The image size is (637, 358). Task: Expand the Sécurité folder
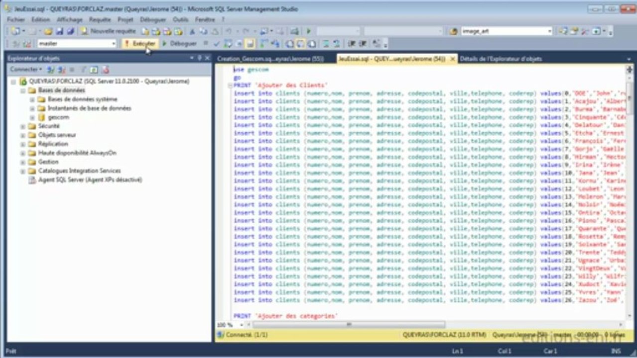22,126
